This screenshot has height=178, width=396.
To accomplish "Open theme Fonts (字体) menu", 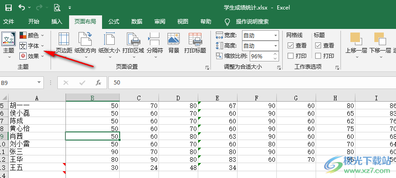I will click(x=32, y=46).
